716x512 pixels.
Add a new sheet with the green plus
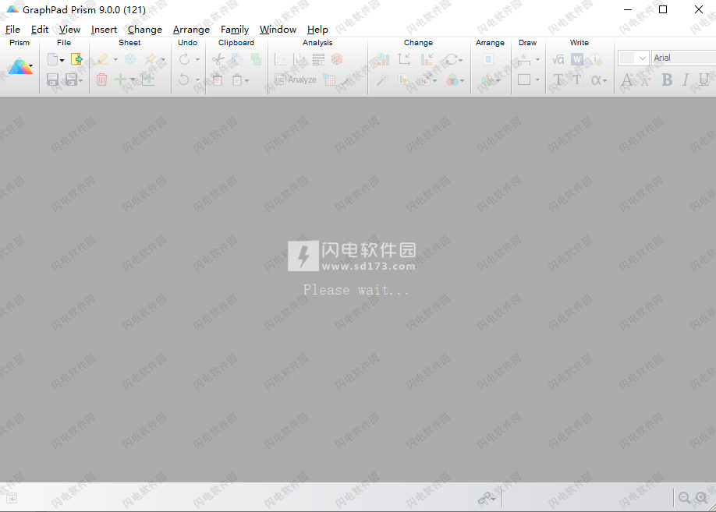121,79
